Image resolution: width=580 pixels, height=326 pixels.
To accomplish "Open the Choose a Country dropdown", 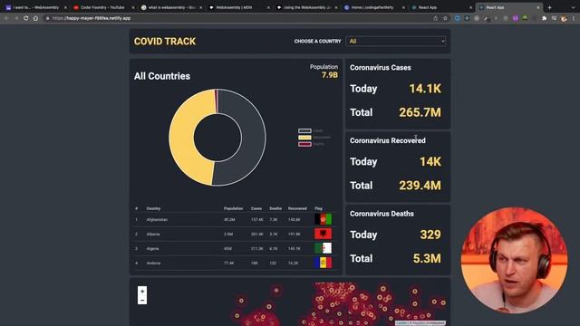I will (395, 41).
